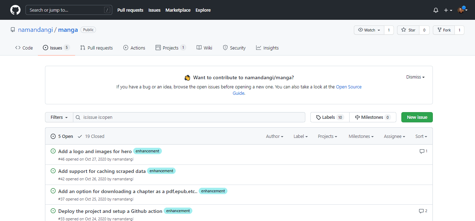The image size is (475, 221).
Task: Switch to the Pull requests repo tab
Action: point(96,48)
